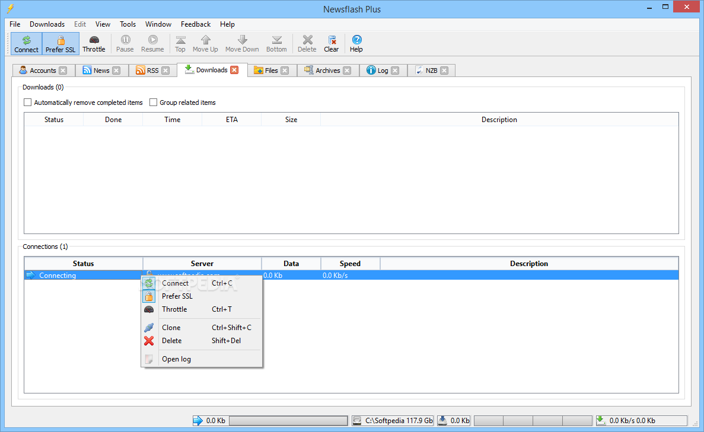Open the Downloads menu
The width and height of the screenshot is (704, 432).
(x=47, y=24)
